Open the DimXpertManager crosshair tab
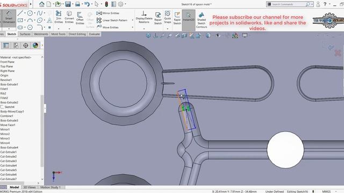Screen dimensions: 344x193 tap(26, 46)
